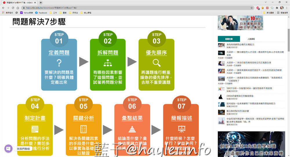
Task: Click the 與我們聯絡 contact label
Action: [x=23, y=149]
